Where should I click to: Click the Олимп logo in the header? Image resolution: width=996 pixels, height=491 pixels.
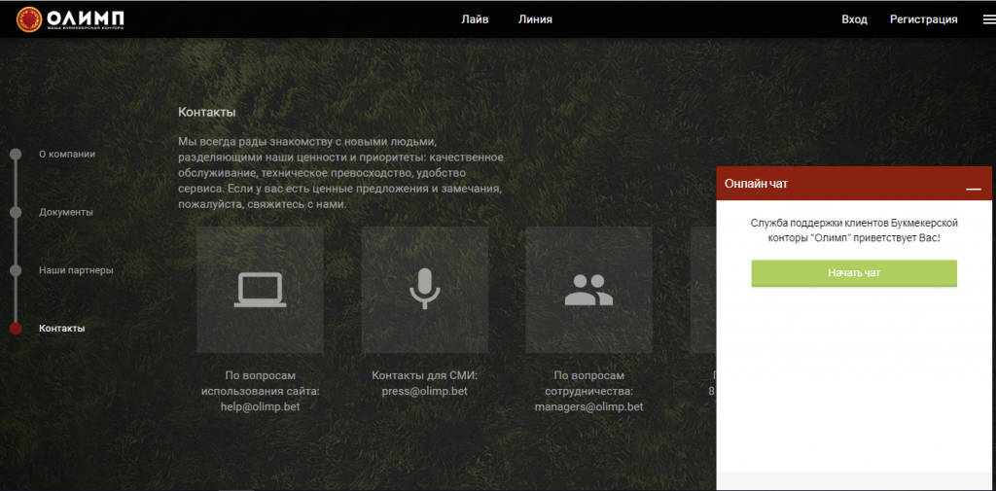click(x=70, y=19)
